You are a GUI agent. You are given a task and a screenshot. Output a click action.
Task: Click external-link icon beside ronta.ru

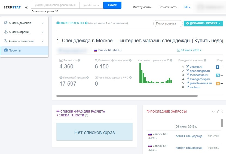(x=187, y=87)
